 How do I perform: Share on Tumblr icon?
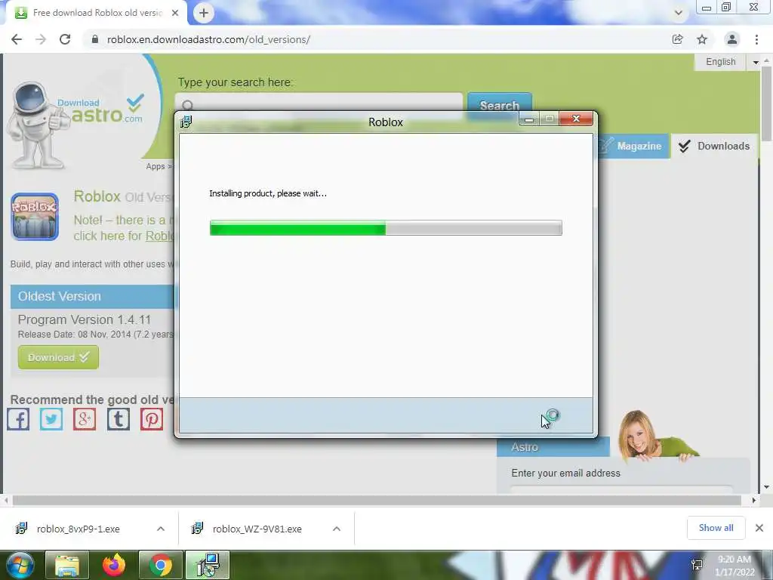[x=119, y=419]
